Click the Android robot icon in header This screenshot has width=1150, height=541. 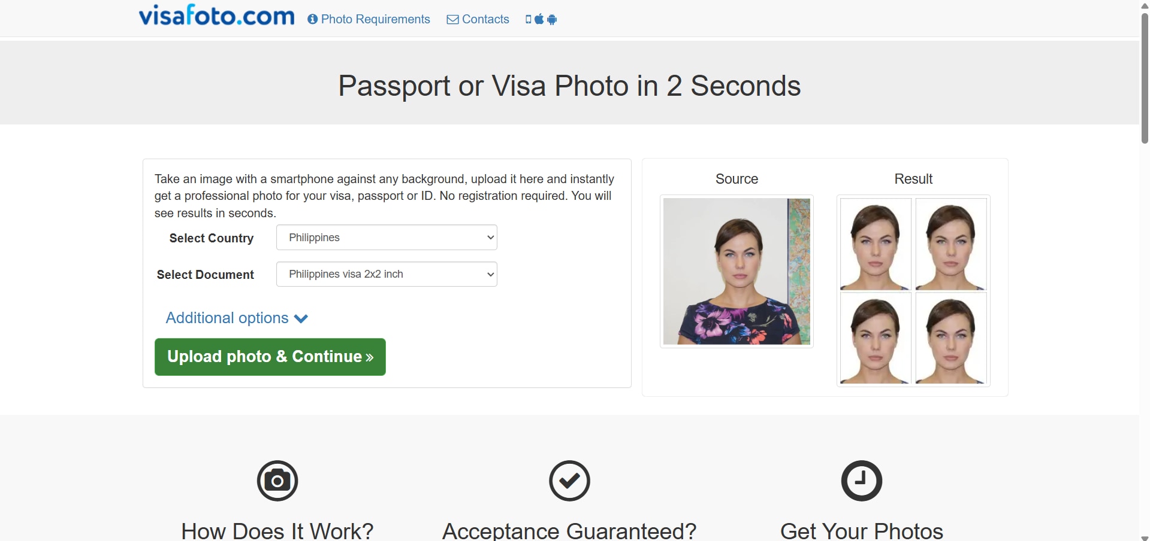click(x=552, y=20)
